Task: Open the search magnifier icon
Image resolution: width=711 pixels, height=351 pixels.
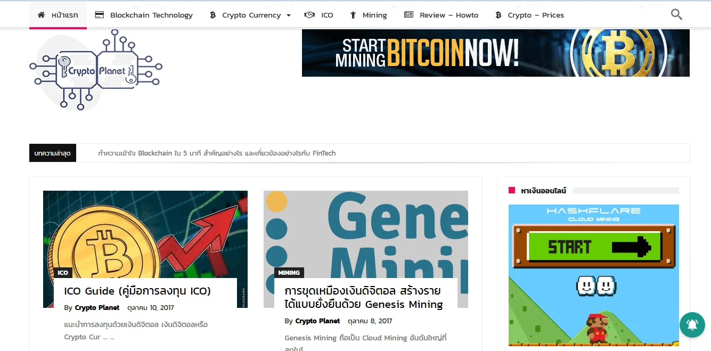Action: [x=676, y=14]
